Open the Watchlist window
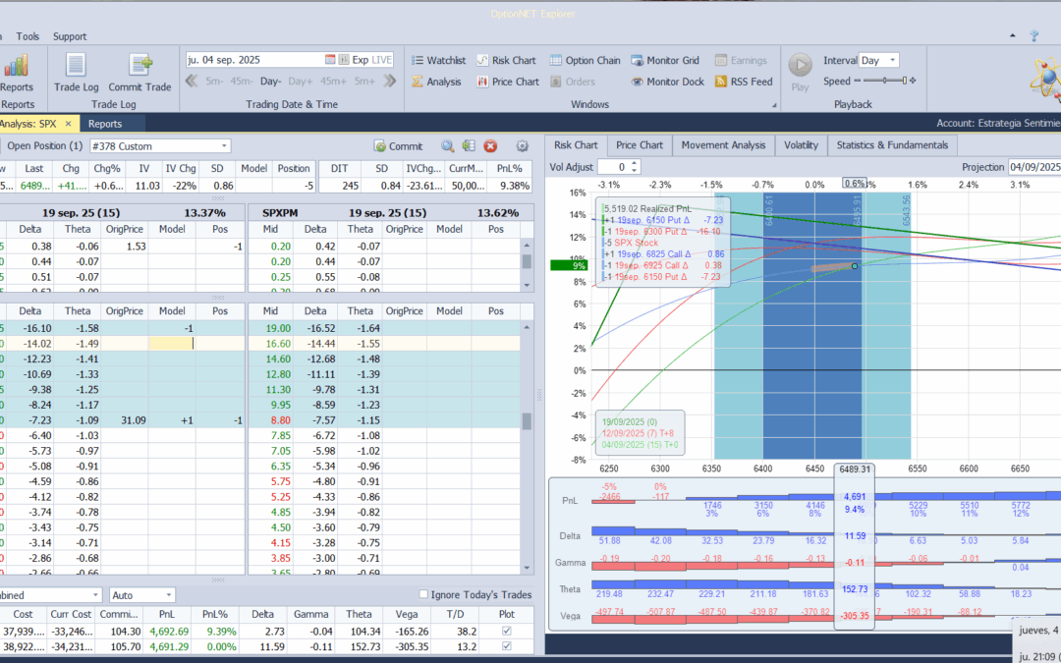 (x=438, y=60)
